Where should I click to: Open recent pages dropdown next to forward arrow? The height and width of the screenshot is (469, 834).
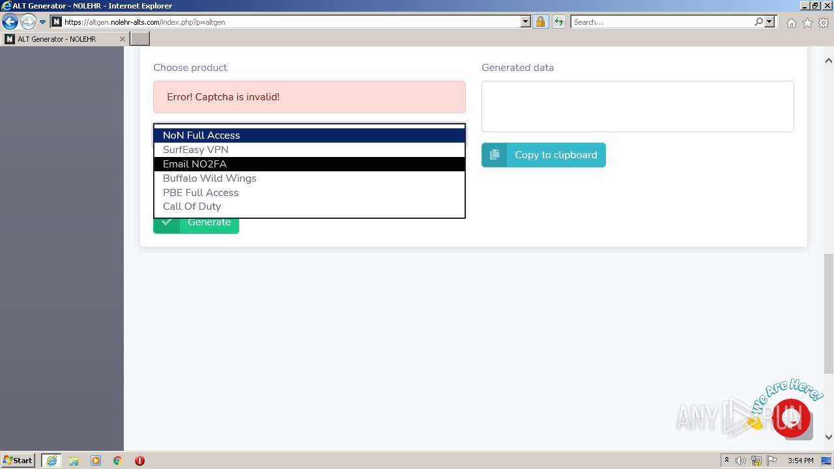click(x=43, y=22)
